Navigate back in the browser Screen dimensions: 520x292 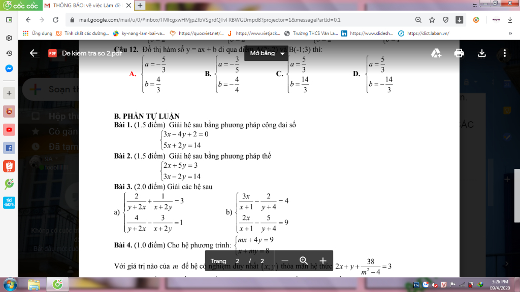point(28,20)
